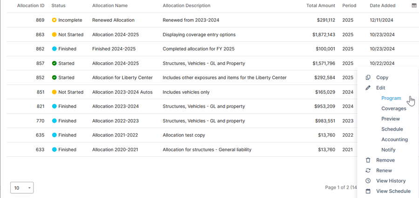419x198 pixels.
Task: Click the Remove trash can icon
Action: [368, 160]
